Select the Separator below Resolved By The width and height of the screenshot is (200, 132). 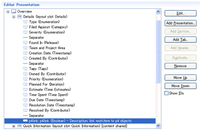tap(36, 115)
